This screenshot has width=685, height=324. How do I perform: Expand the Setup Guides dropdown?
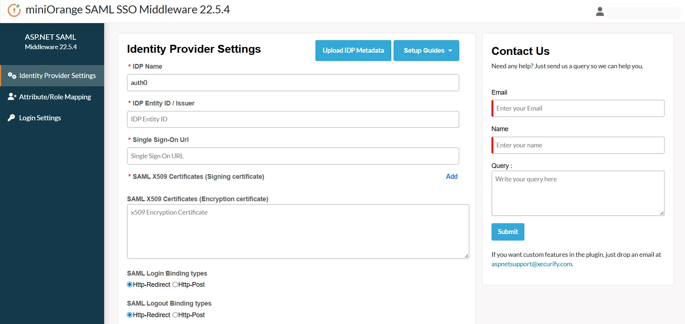point(426,51)
